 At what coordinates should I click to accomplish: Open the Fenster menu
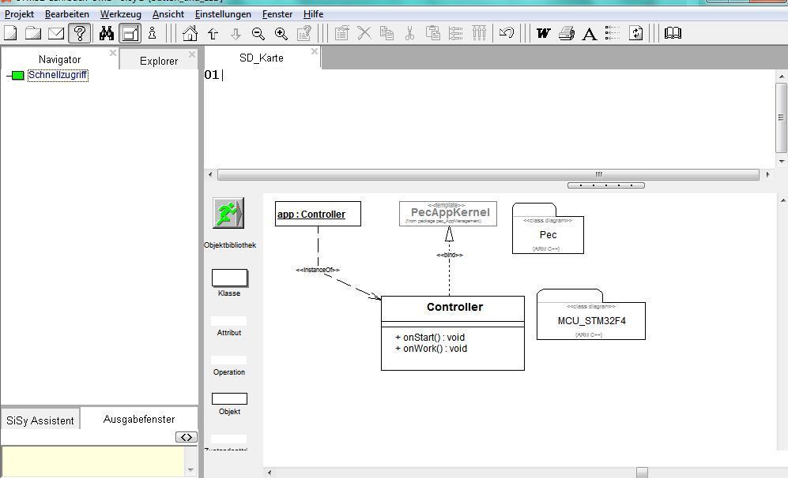tap(277, 14)
